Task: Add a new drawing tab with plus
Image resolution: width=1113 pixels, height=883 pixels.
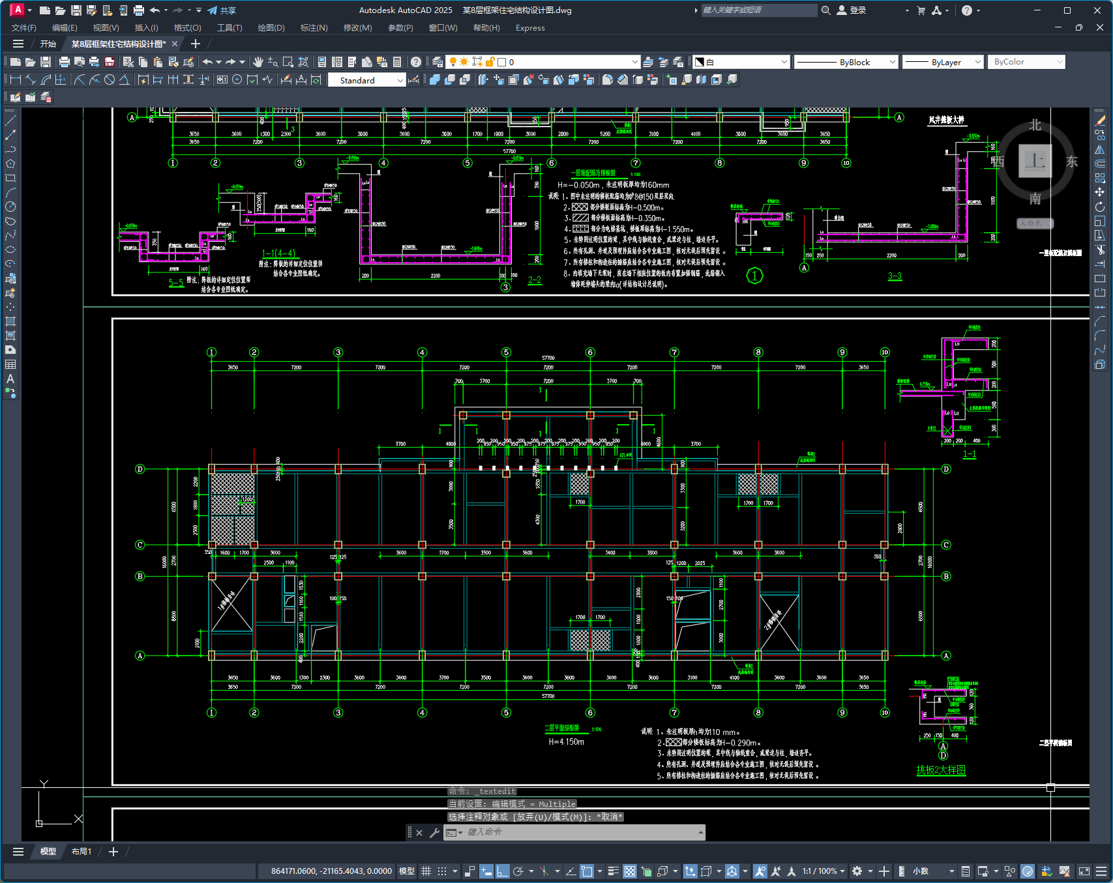Action: point(195,44)
